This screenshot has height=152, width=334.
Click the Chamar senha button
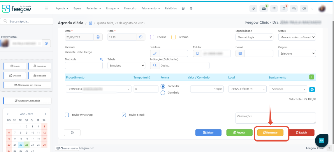pos(66,148)
